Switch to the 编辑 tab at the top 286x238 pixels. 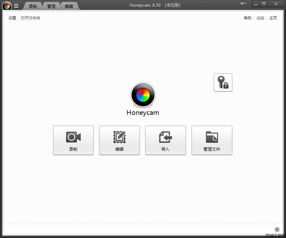click(x=69, y=6)
